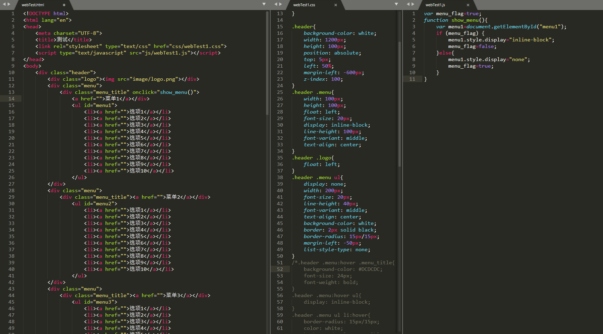The width and height of the screenshot is (603, 334).
Task: Click the vertical scrollbar of the HTML pane
Action: point(267,63)
